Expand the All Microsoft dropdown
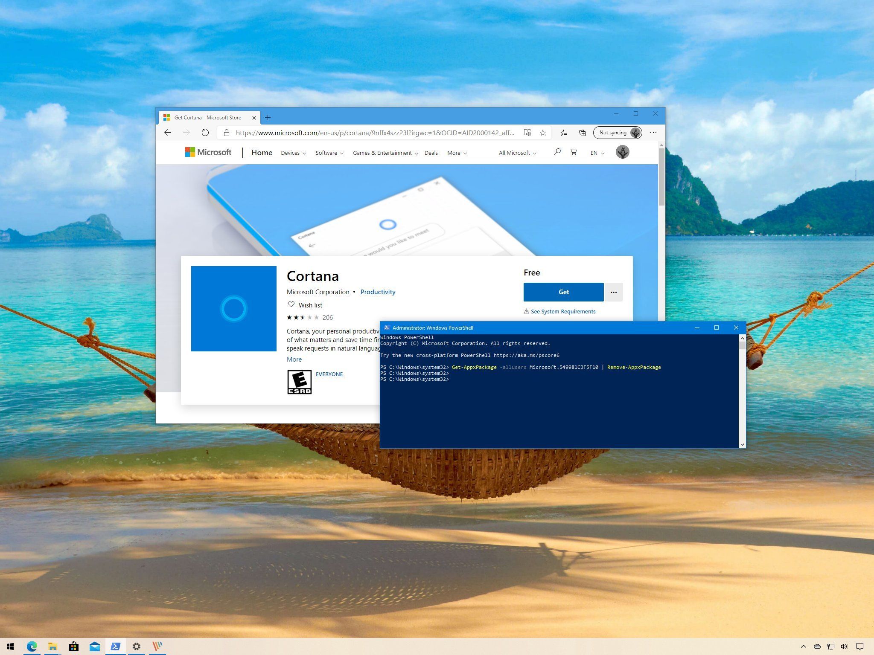This screenshot has height=655, width=874. coord(517,153)
